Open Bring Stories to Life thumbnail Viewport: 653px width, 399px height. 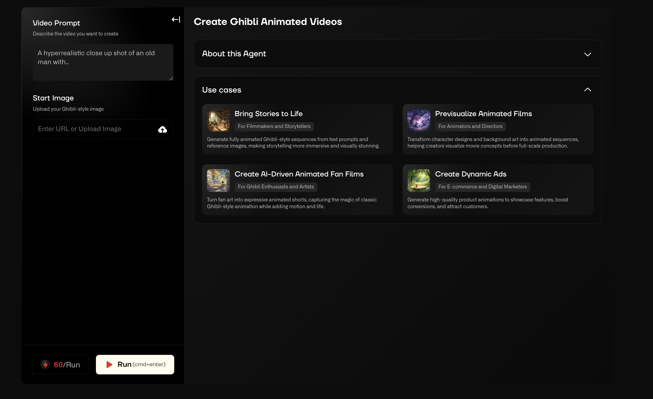218,120
